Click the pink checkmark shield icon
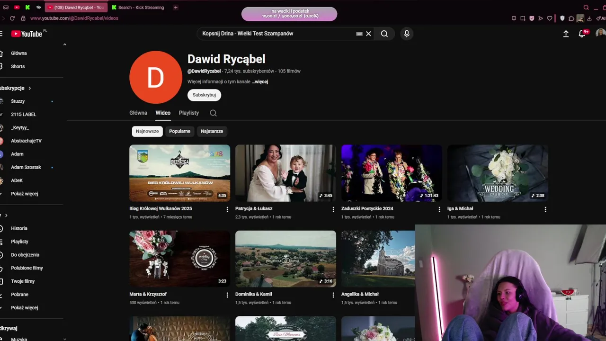Viewport: 606px width, 341px height. pos(532,18)
